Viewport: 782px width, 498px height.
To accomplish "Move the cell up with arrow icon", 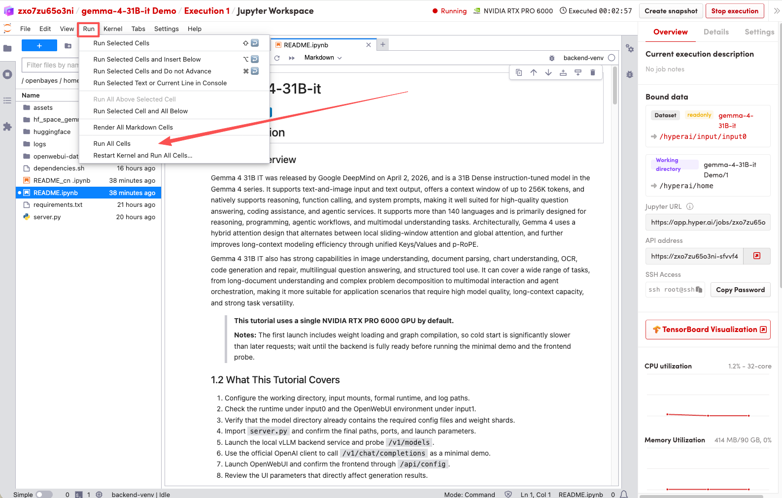I will pos(533,73).
